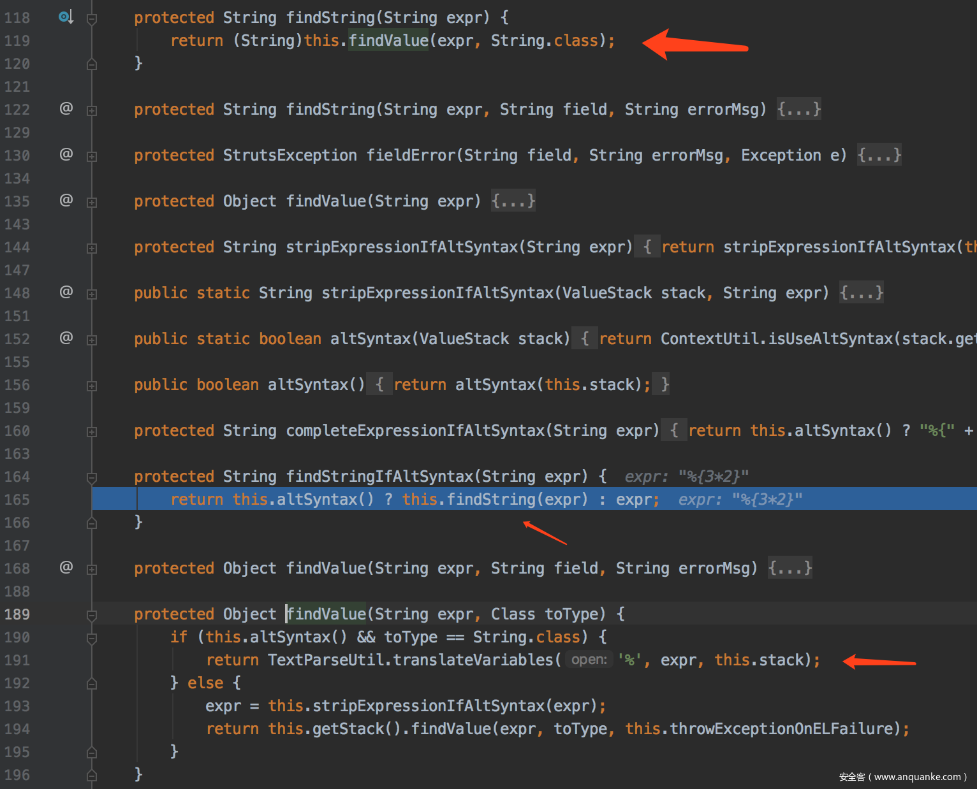Click this.getStack() on line 194

click(335, 729)
